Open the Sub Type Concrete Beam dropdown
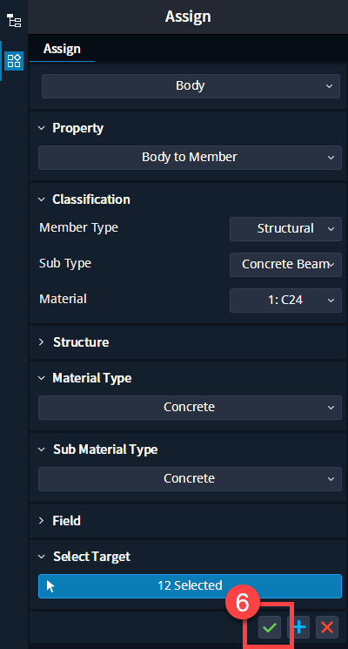The width and height of the screenshot is (348, 649). [x=285, y=265]
